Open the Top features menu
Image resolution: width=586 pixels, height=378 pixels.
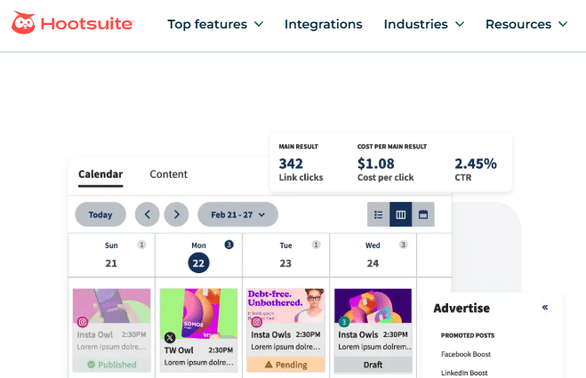coord(215,24)
